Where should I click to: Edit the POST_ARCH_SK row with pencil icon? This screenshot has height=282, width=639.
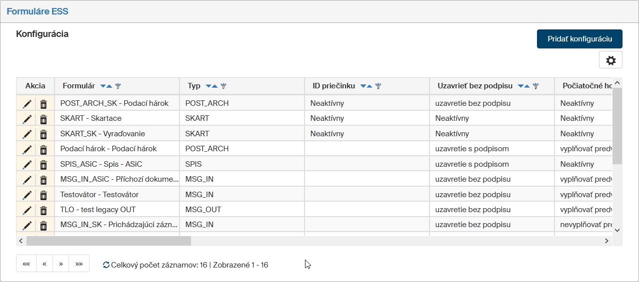[27, 104]
